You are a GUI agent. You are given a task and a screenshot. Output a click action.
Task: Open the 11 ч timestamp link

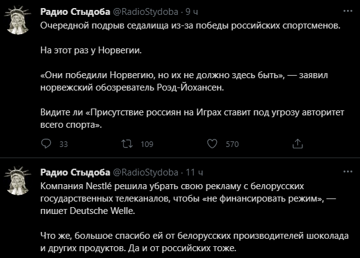click(194, 172)
